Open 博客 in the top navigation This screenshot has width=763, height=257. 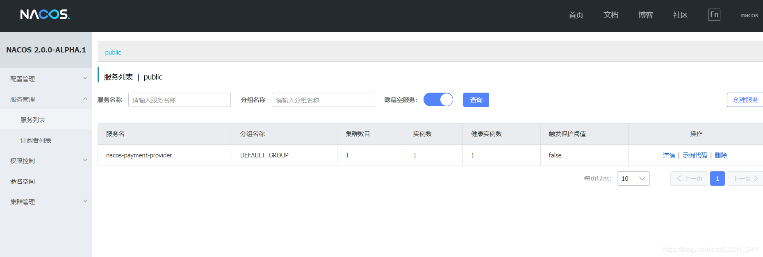(646, 15)
